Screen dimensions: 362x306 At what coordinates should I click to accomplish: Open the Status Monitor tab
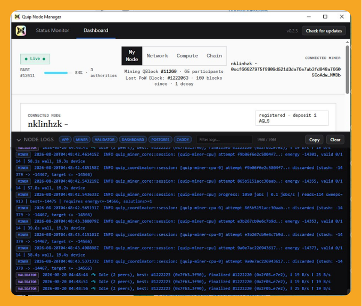tap(52, 30)
